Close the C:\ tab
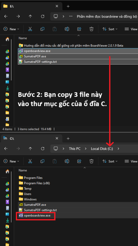Screen dimensions: 138x246 [x=57, y=139]
